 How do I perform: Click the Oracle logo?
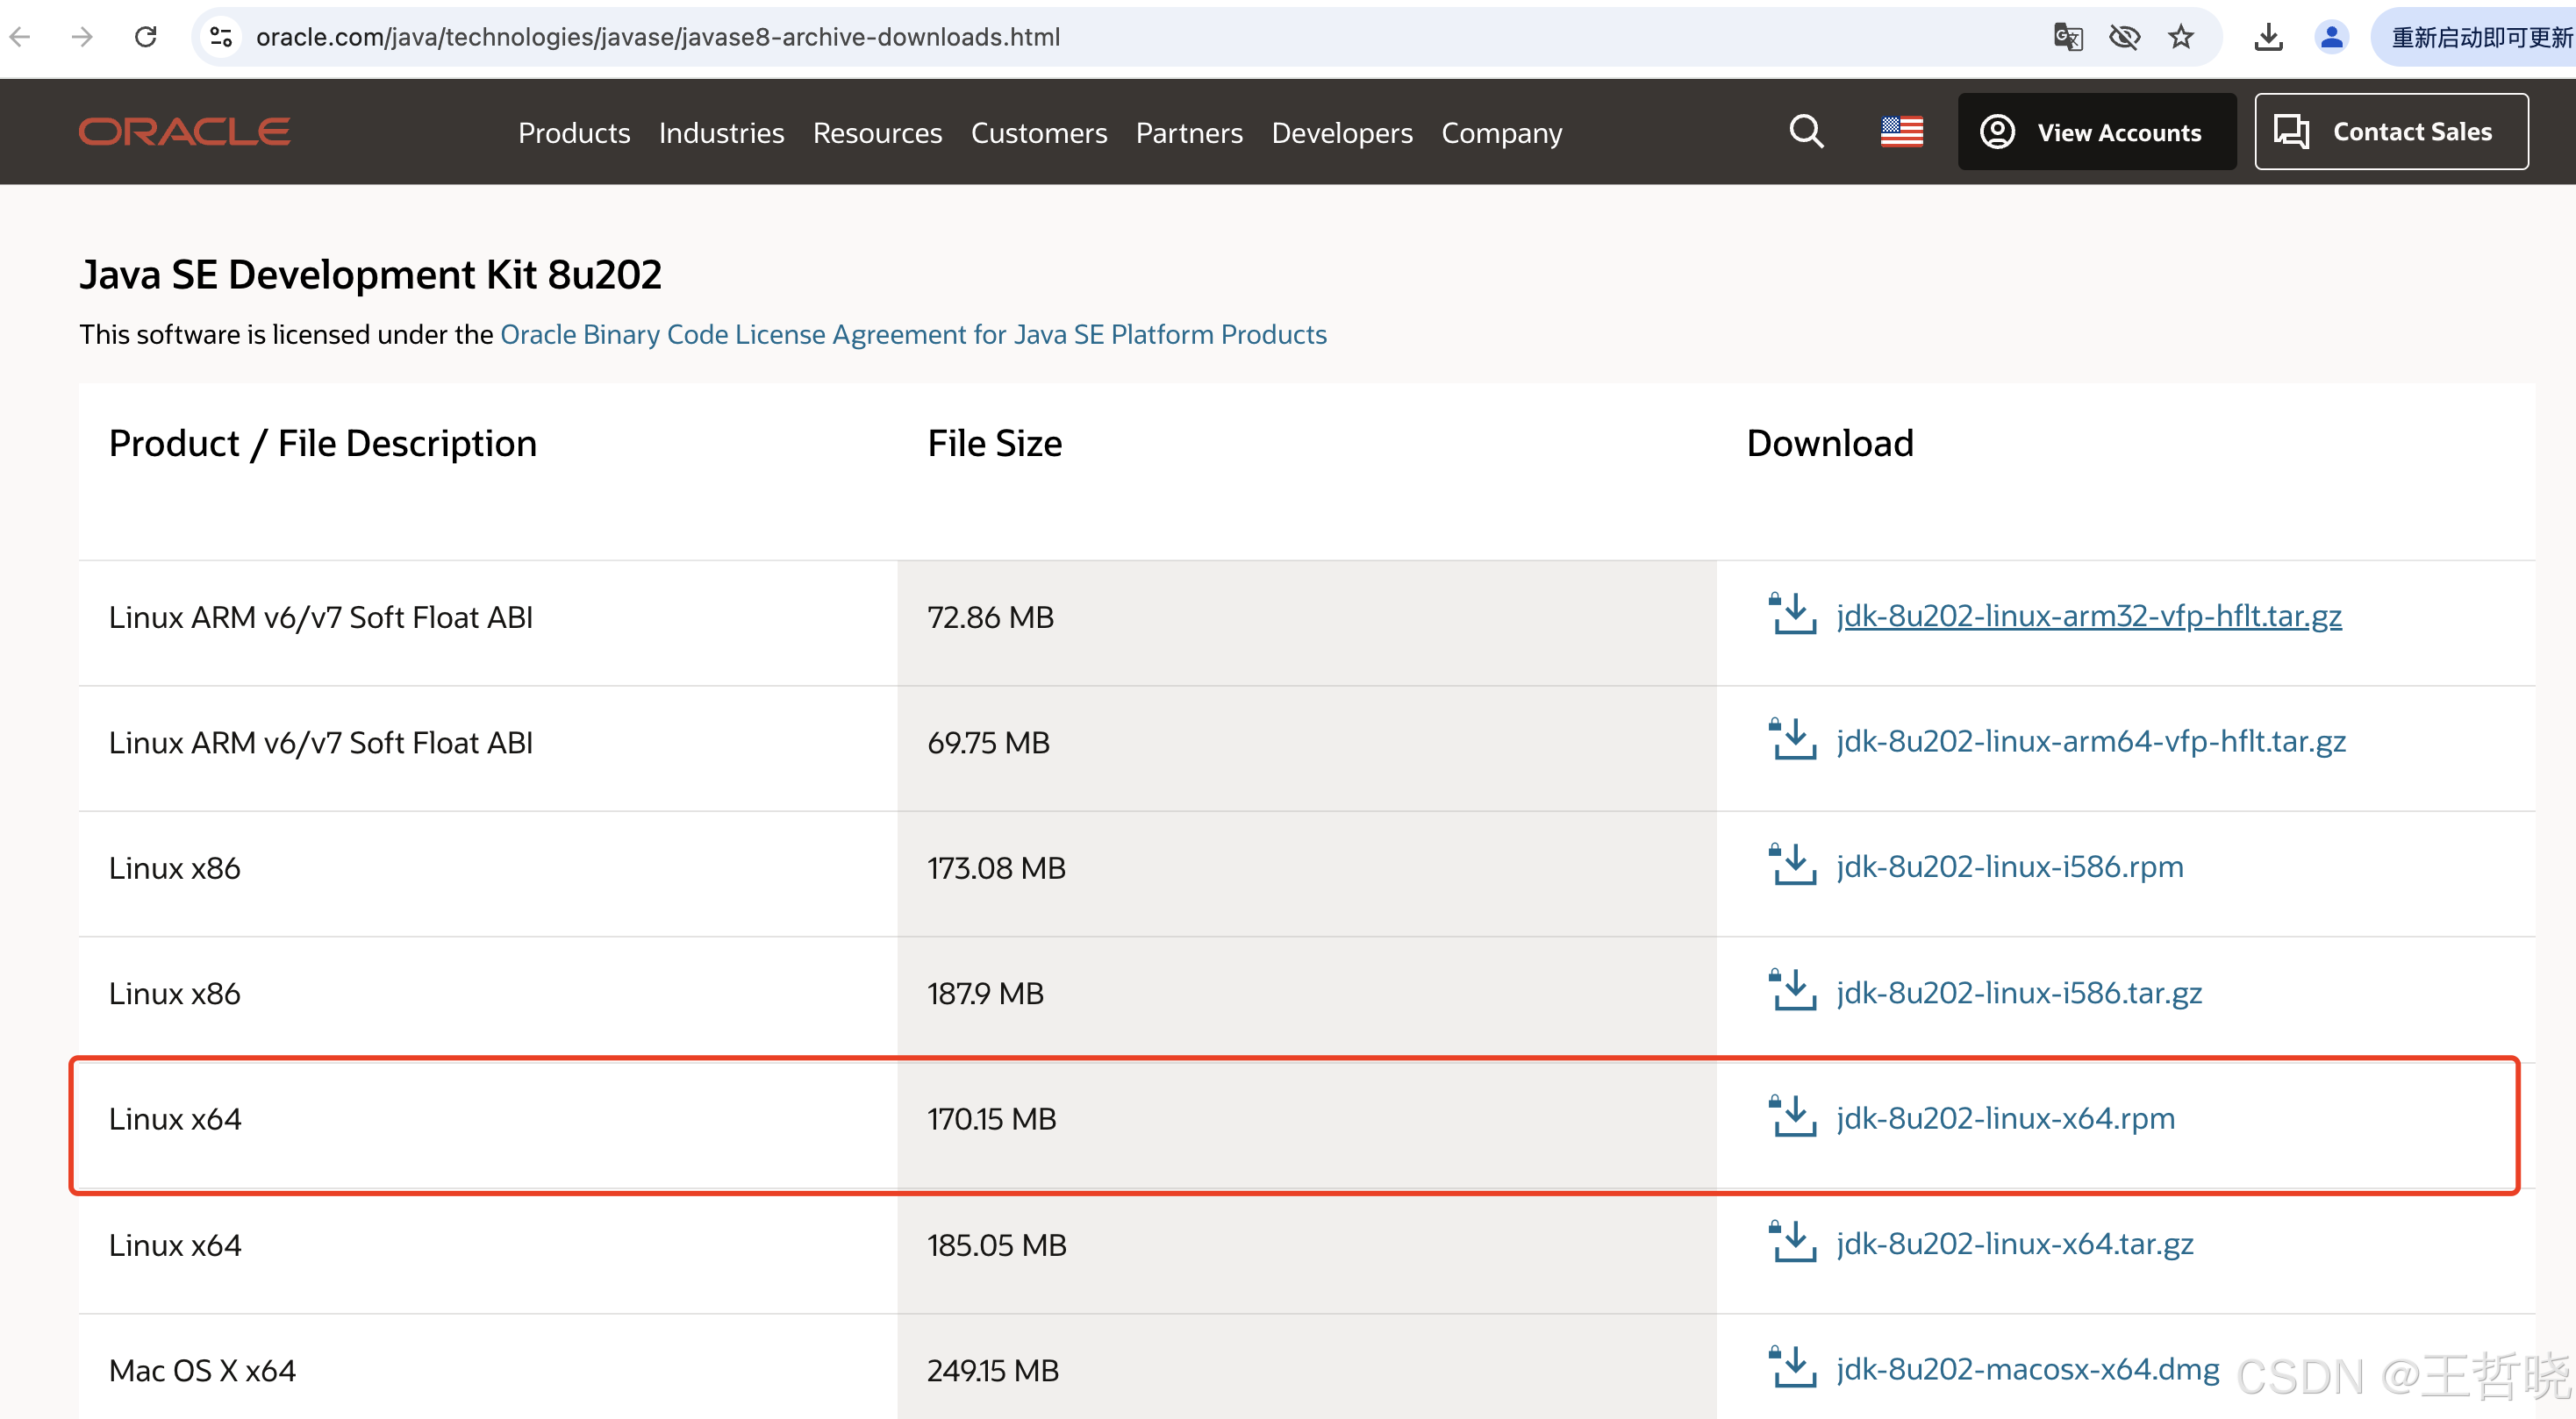coord(185,132)
